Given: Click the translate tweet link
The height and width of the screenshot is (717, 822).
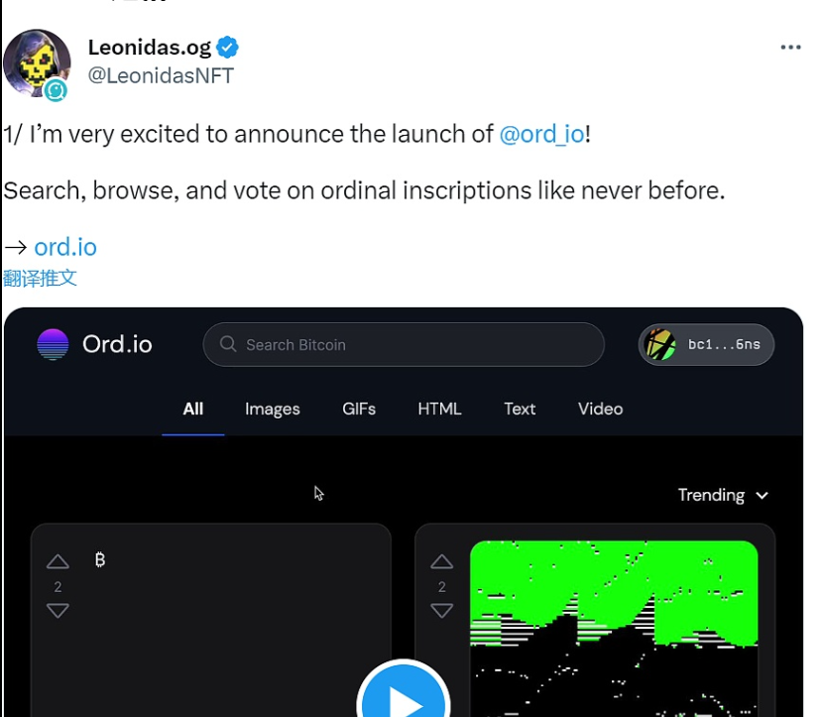Looking at the screenshot, I should 40,278.
